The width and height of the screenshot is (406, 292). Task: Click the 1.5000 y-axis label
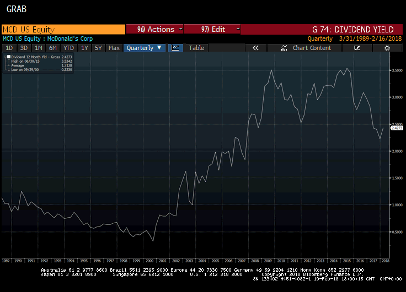click(x=397, y=178)
